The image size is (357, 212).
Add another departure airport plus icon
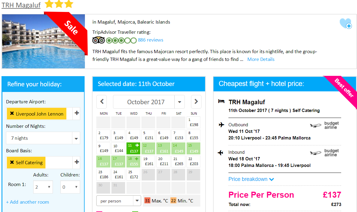[x=77, y=113]
